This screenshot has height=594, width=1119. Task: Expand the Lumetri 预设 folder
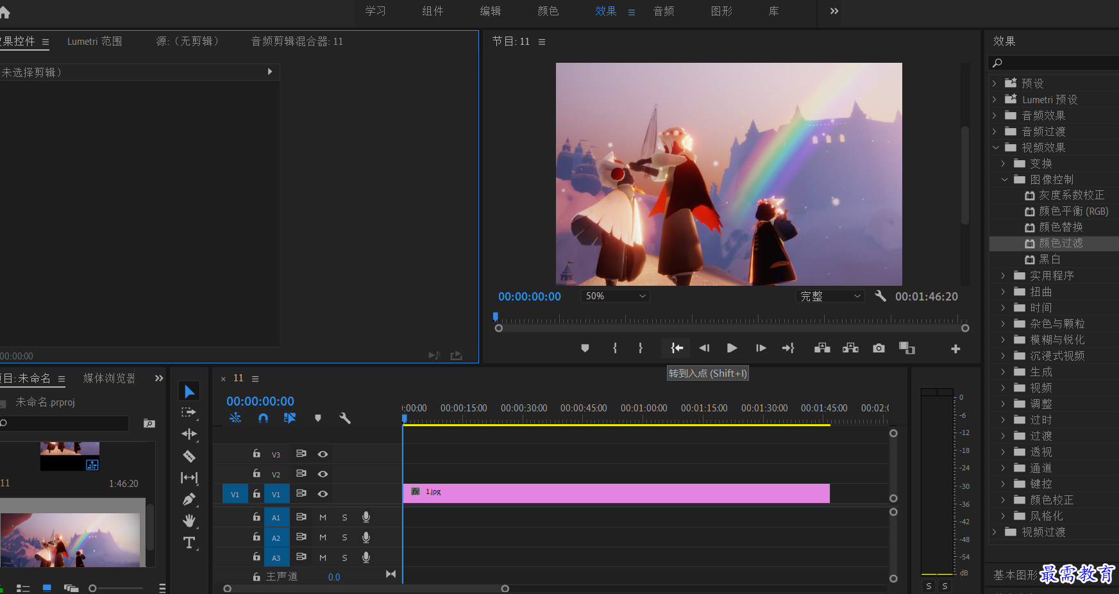pos(994,99)
